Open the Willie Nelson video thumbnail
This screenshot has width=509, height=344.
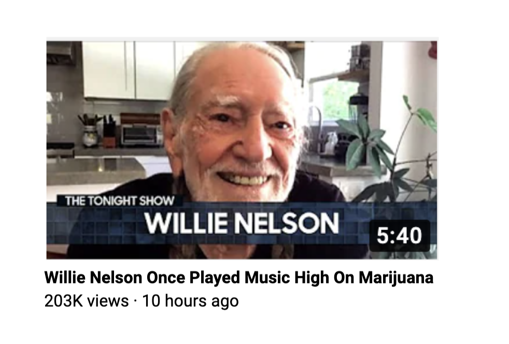point(242,150)
